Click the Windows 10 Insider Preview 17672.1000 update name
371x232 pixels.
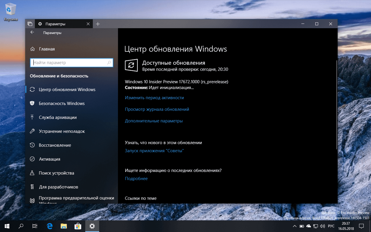tap(177, 82)
